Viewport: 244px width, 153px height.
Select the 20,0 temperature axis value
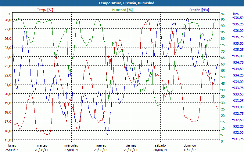(8, 94)
